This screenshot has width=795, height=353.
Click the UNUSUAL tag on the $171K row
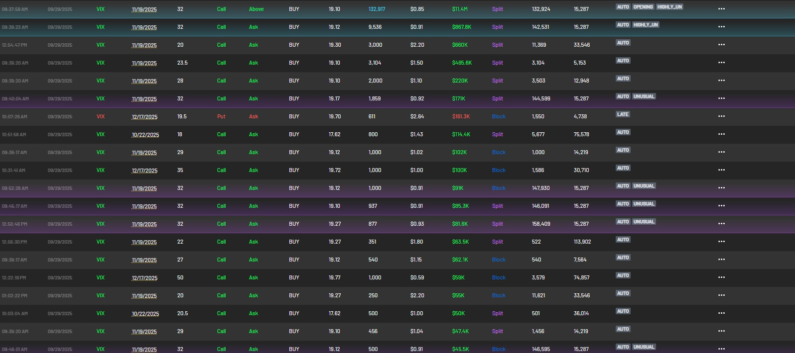pos(644,96)
